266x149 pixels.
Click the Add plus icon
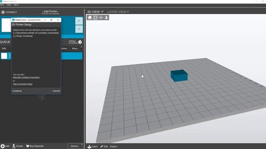pyautogui.click(x=2, y=146)
